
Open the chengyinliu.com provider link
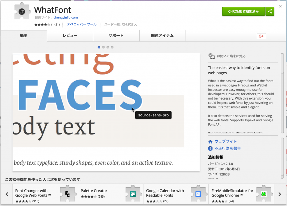(x=66, y=17)
